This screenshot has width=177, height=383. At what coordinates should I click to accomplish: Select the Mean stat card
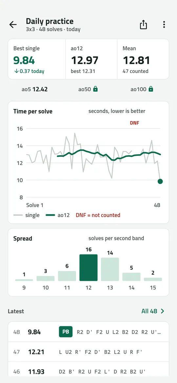(x=143, y=59)
